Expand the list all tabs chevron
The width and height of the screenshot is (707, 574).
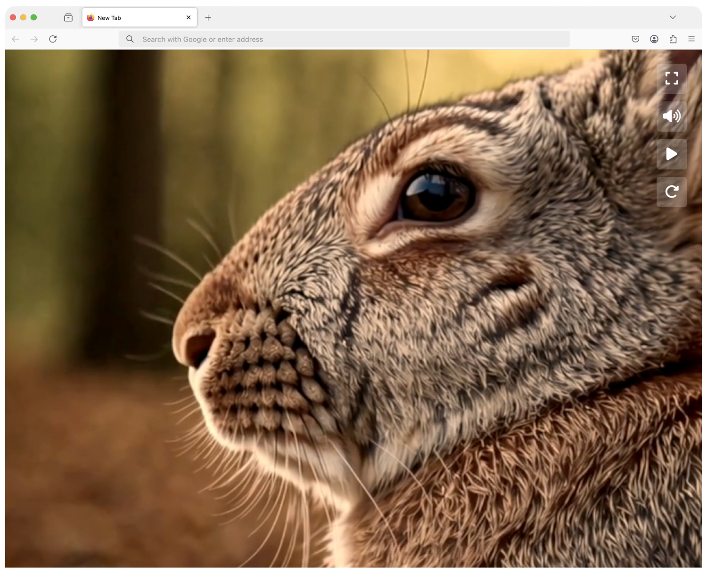point(673,17)
